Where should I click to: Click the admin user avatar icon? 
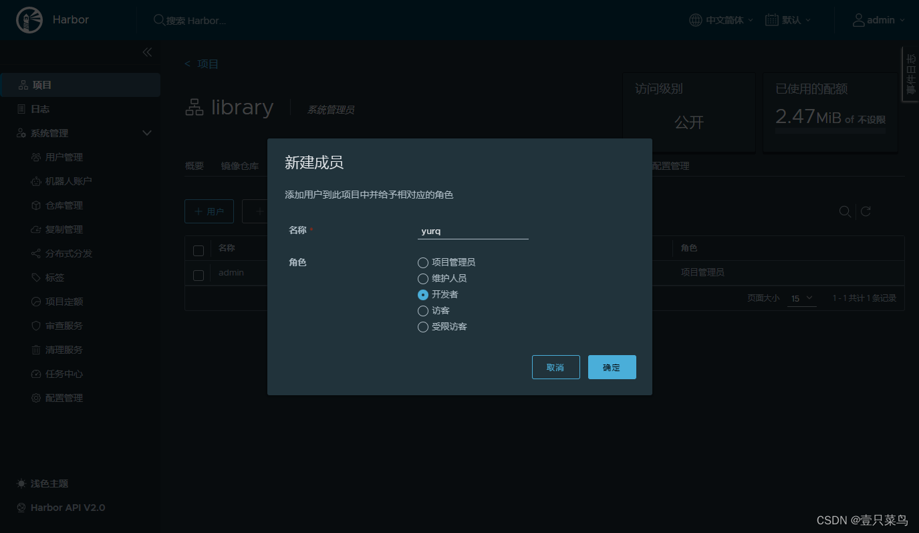click(x=858, y=20)
